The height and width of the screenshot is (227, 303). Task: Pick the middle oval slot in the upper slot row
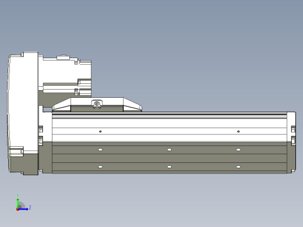(x=170, y=150)
